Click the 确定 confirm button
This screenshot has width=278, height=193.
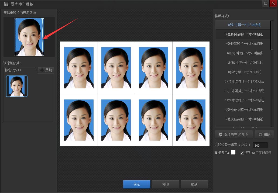point(137,184)
